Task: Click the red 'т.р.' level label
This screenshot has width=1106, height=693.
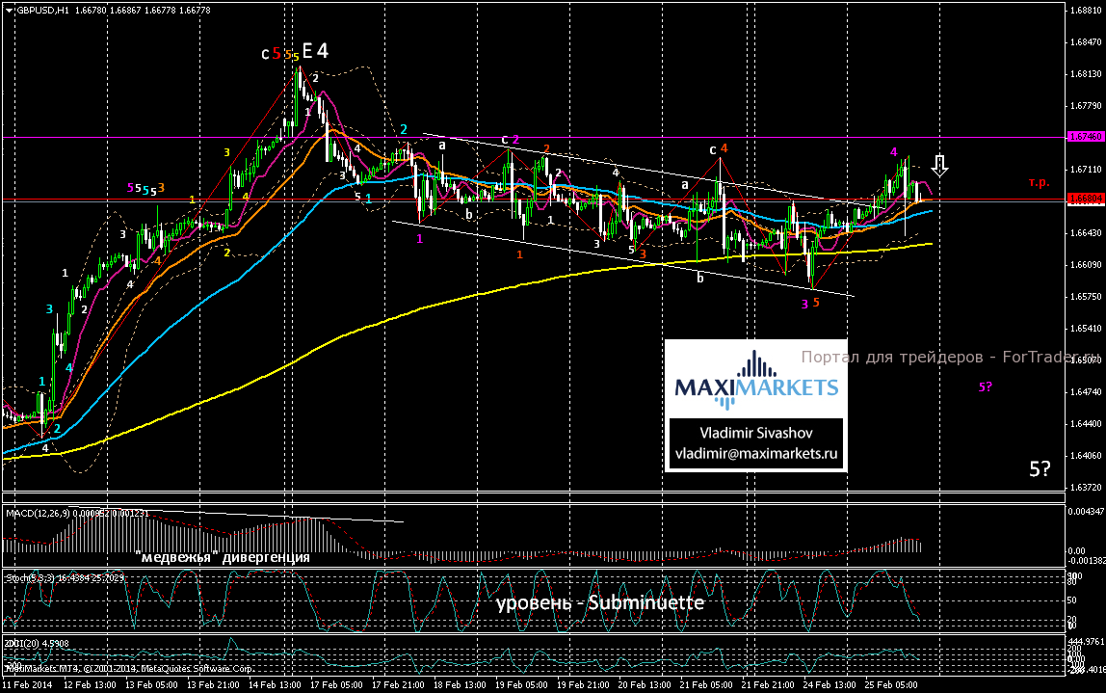Action: pyautogui.click(x=1038, y=181)
